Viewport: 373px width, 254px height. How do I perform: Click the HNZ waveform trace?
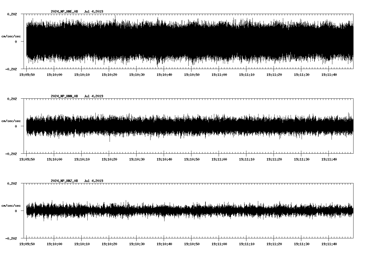[190, 211]
